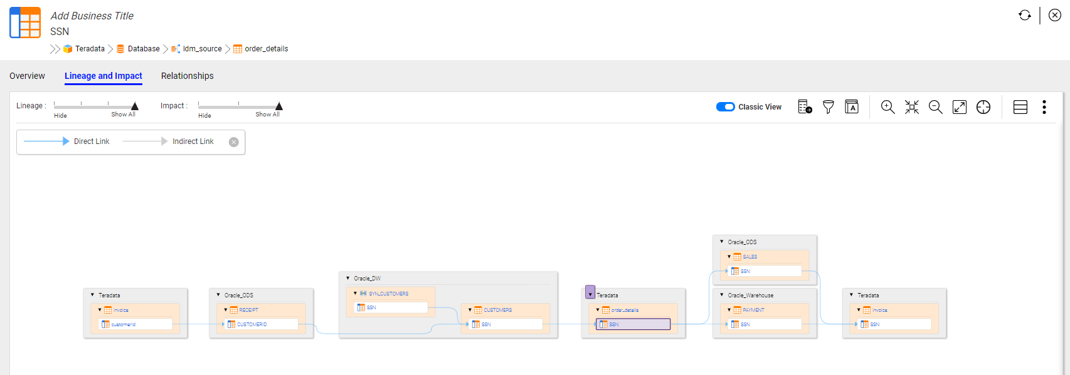Close the SSN asset view
Screen dimensions: 1070x375
coord(1055,15)
